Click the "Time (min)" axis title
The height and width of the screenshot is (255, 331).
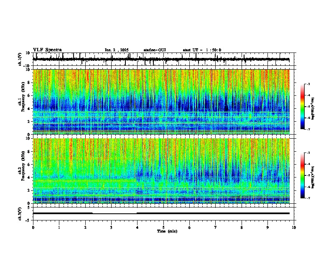(167, 231)
